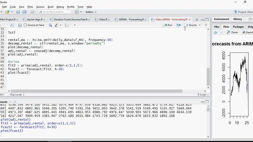
Task: Click the Save All documents icon
Action: (x=25, y=12)
